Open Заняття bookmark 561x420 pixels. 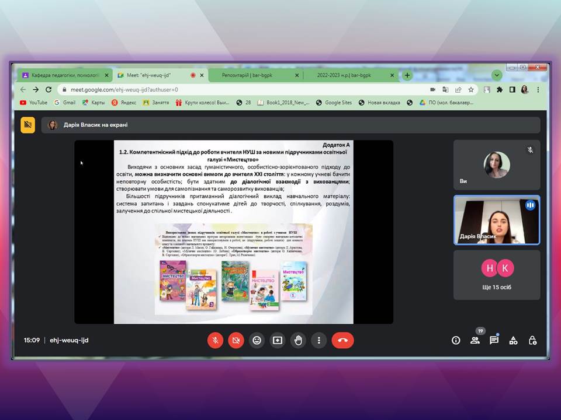click(x=156, y=103)
